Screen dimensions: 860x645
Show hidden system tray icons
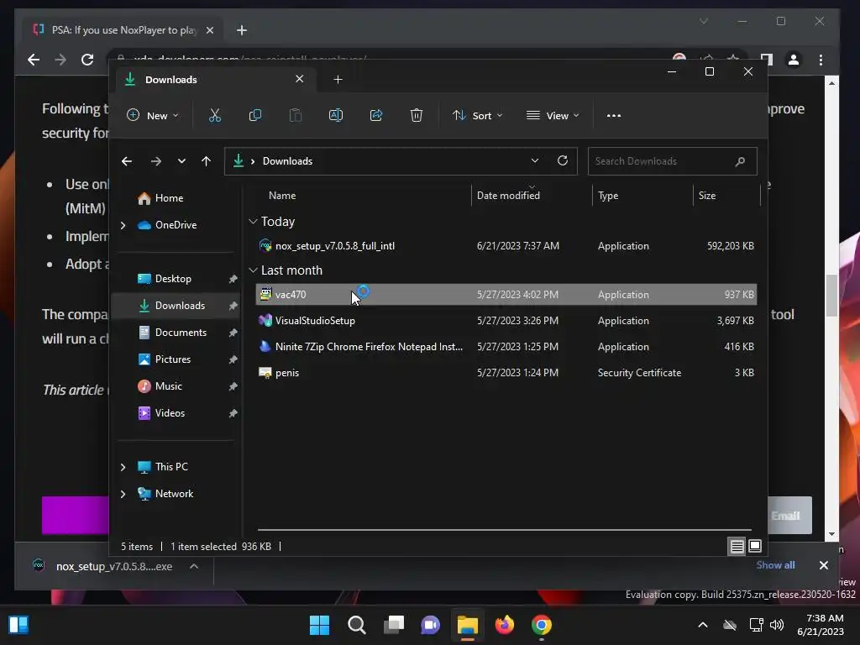point(703,625)
